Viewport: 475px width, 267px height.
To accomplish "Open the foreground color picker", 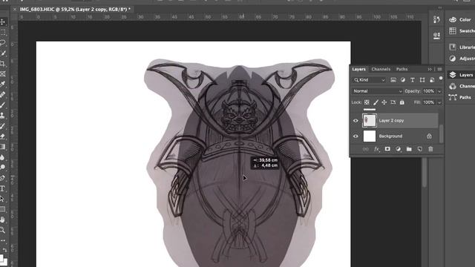I will coord(1,259).
